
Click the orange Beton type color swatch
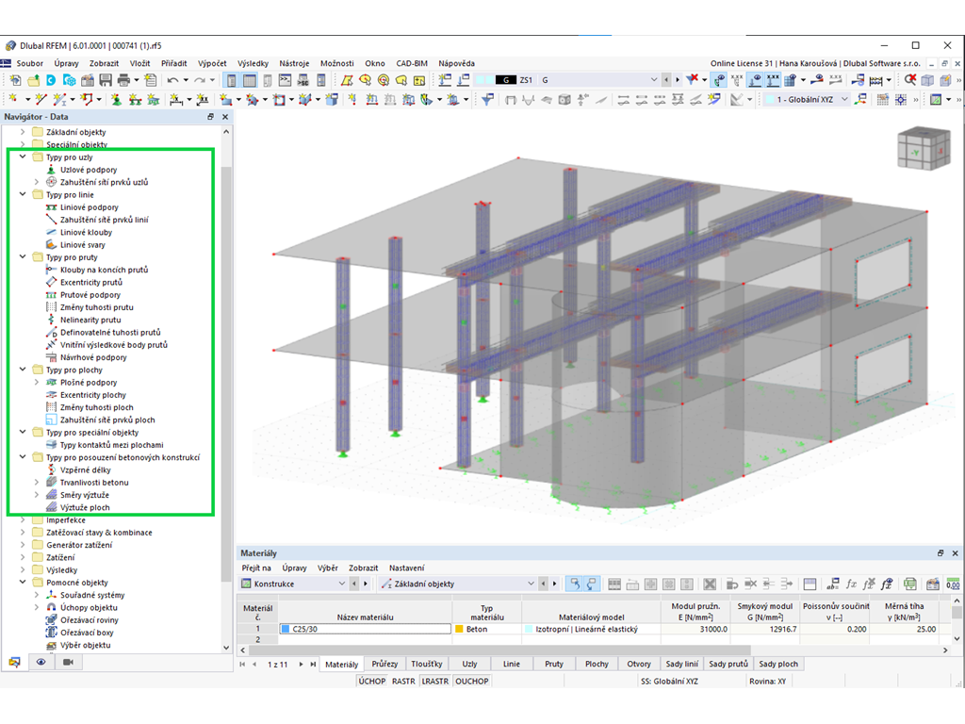tap(459, 629)
